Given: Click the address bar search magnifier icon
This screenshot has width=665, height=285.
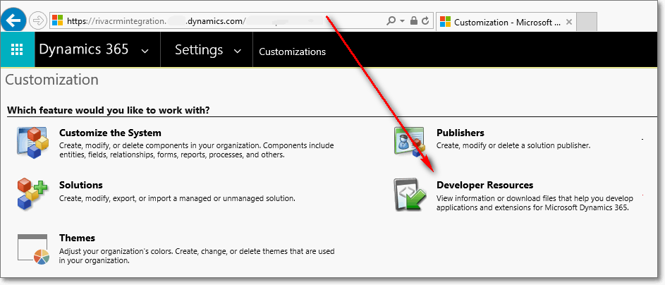Looking at the screenshot, I should (x=391, y=20).
